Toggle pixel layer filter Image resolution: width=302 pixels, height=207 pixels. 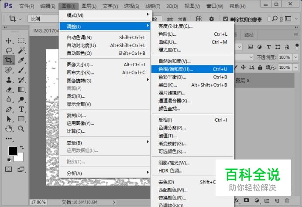point(250,47)
